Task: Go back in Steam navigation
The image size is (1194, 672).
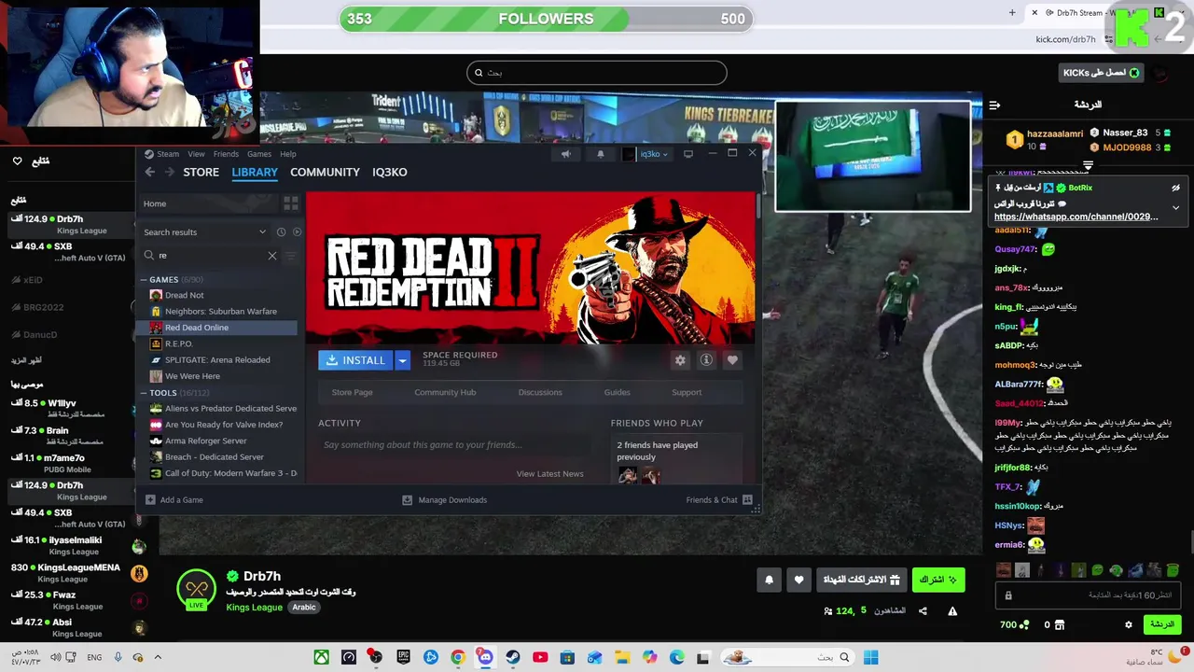Action: point(150,172)
